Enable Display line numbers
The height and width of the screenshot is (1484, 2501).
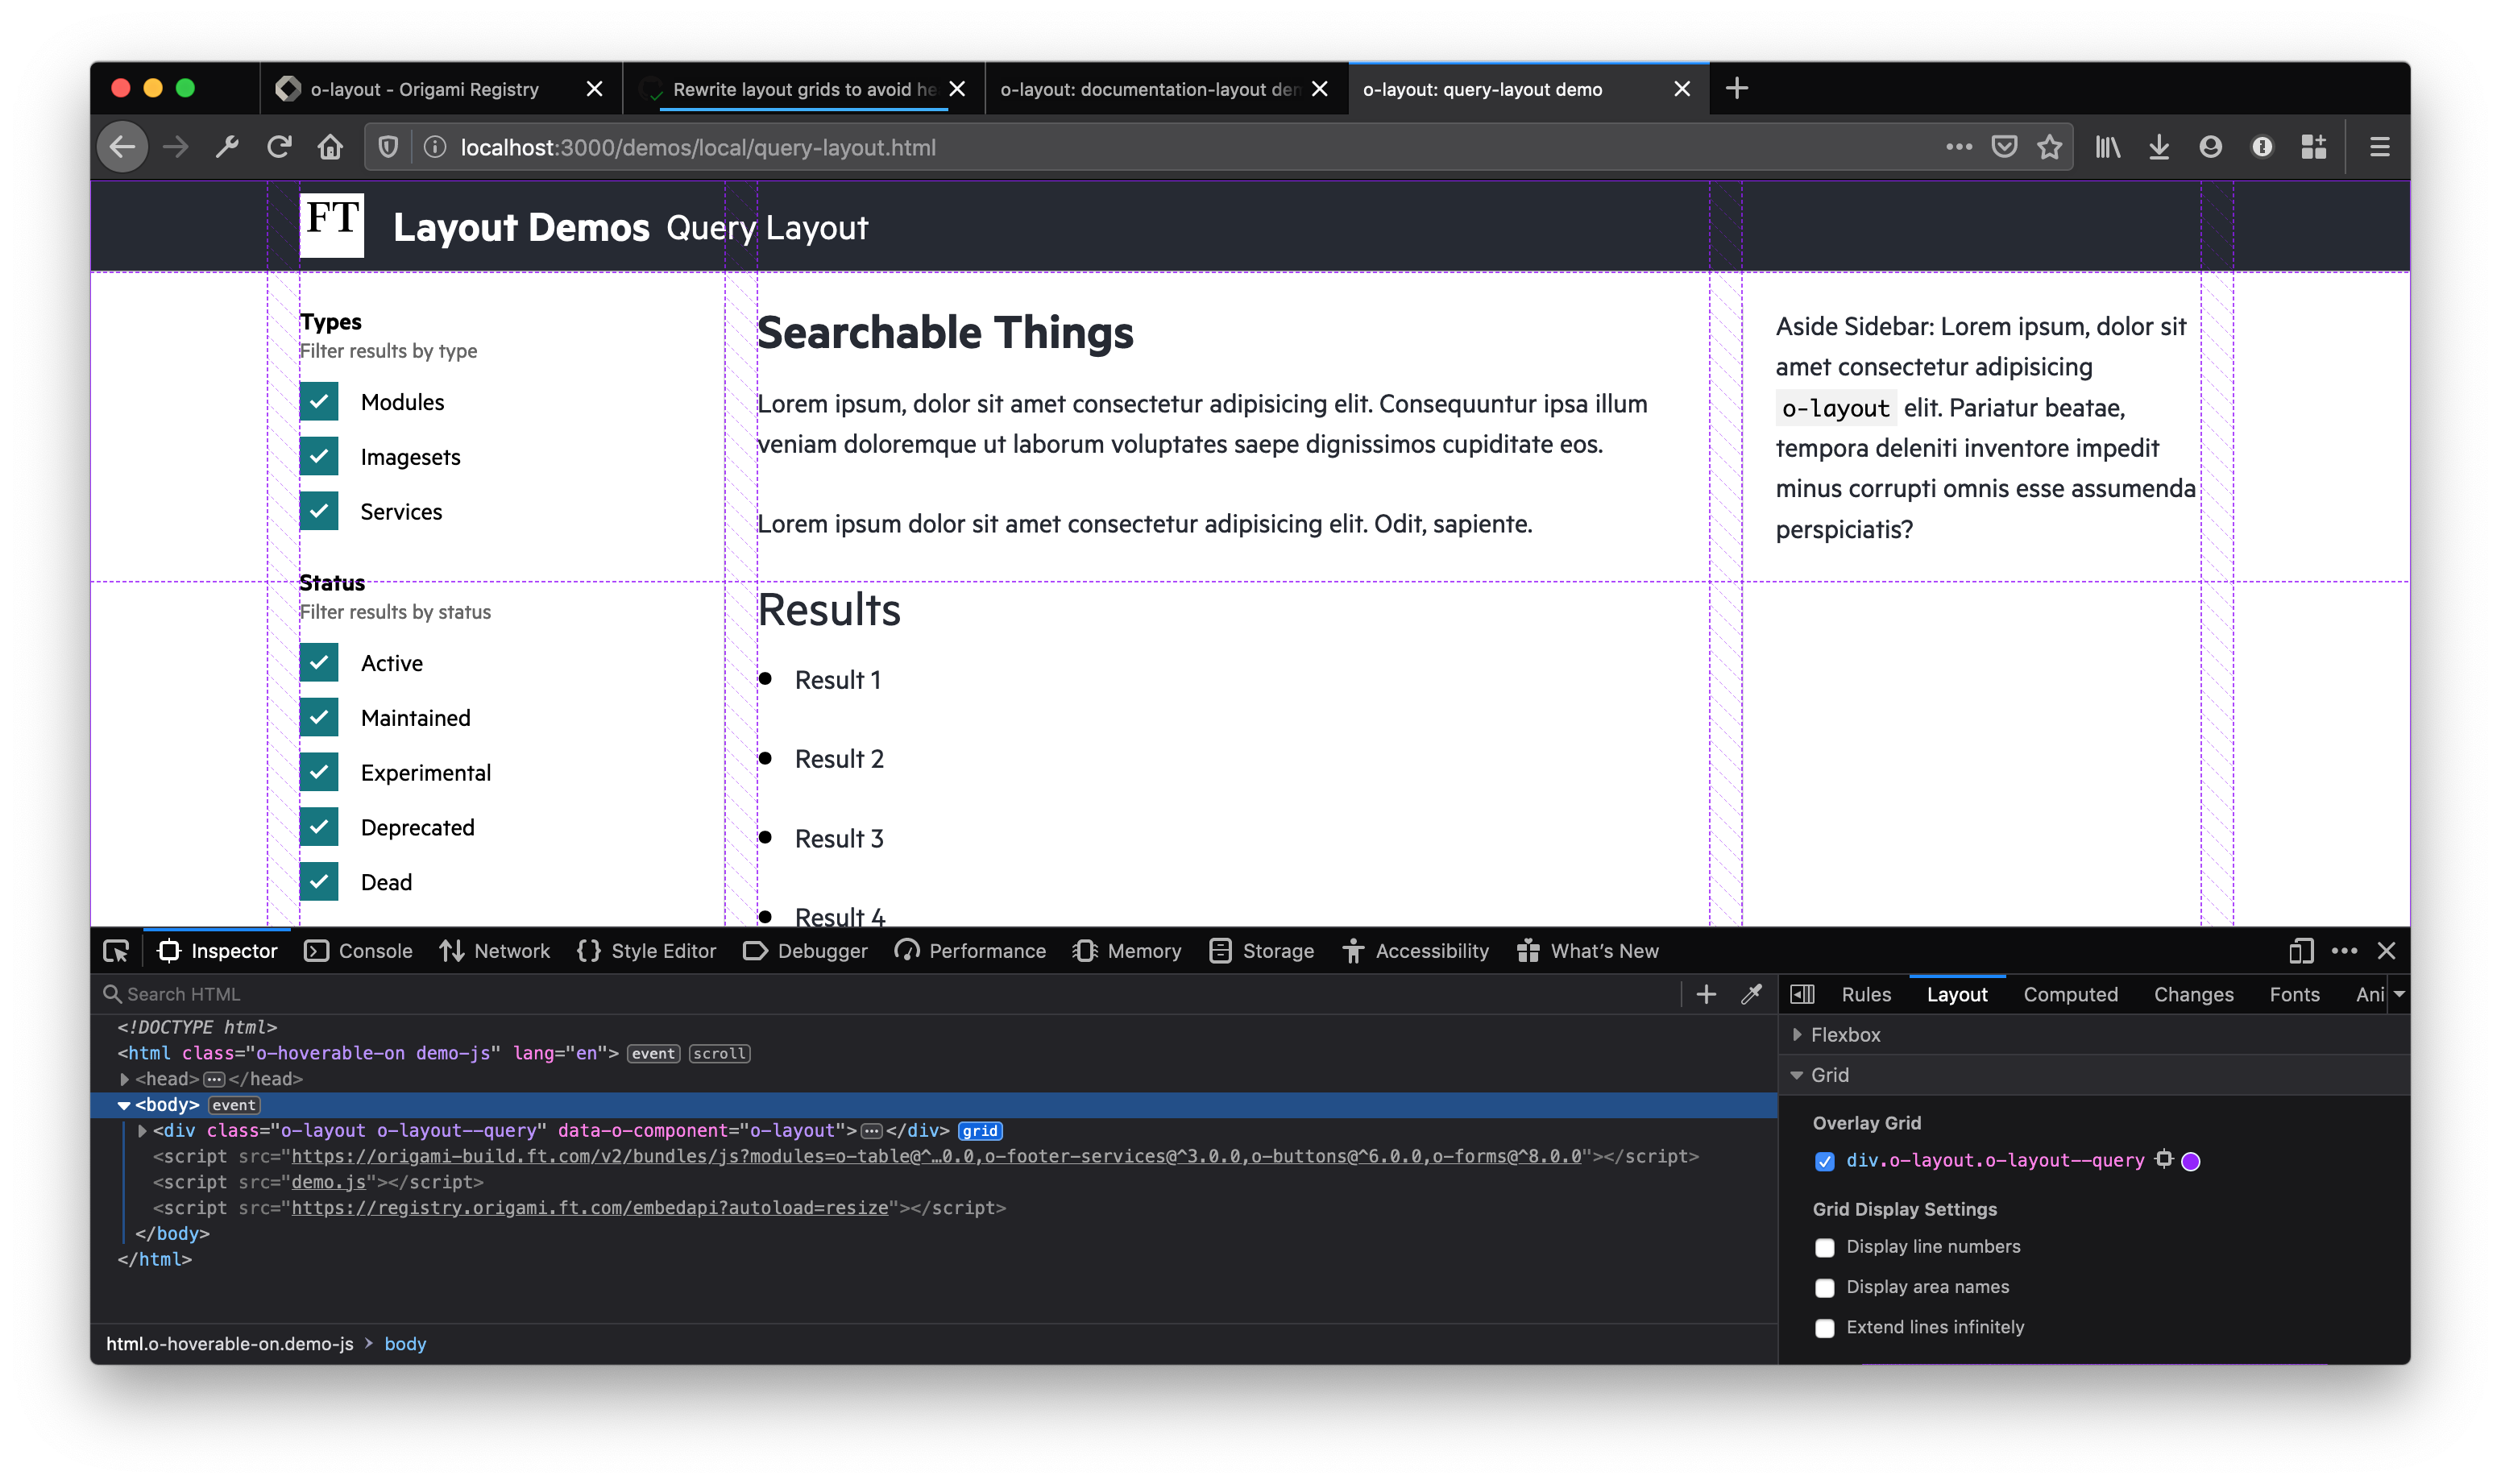click(x=1825, y=1247)
